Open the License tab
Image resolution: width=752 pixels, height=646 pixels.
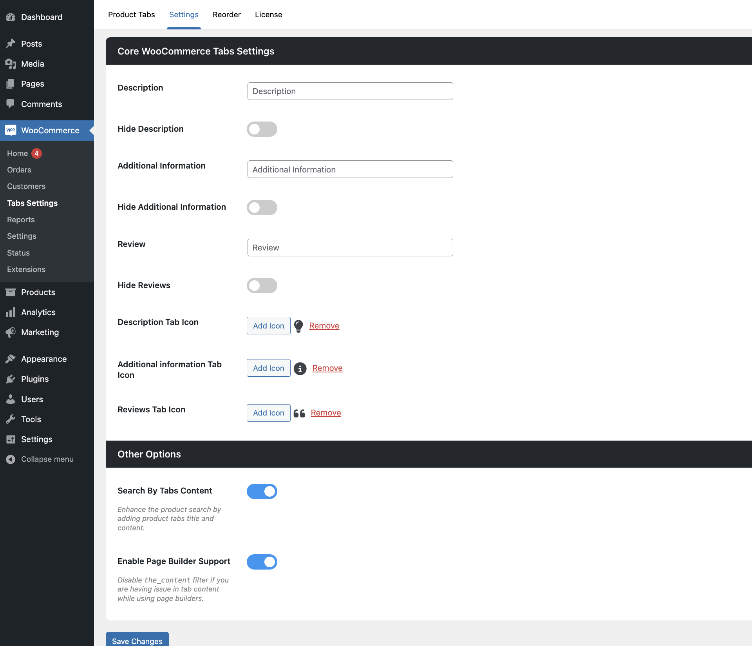coord(269,15)
